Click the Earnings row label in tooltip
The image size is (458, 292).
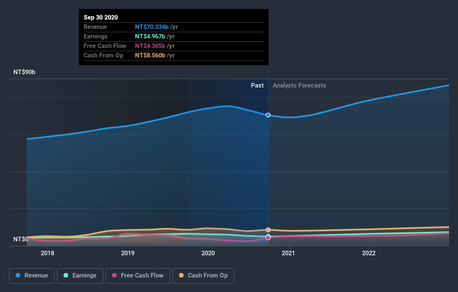pyautogui.click(x=95, y=36)
